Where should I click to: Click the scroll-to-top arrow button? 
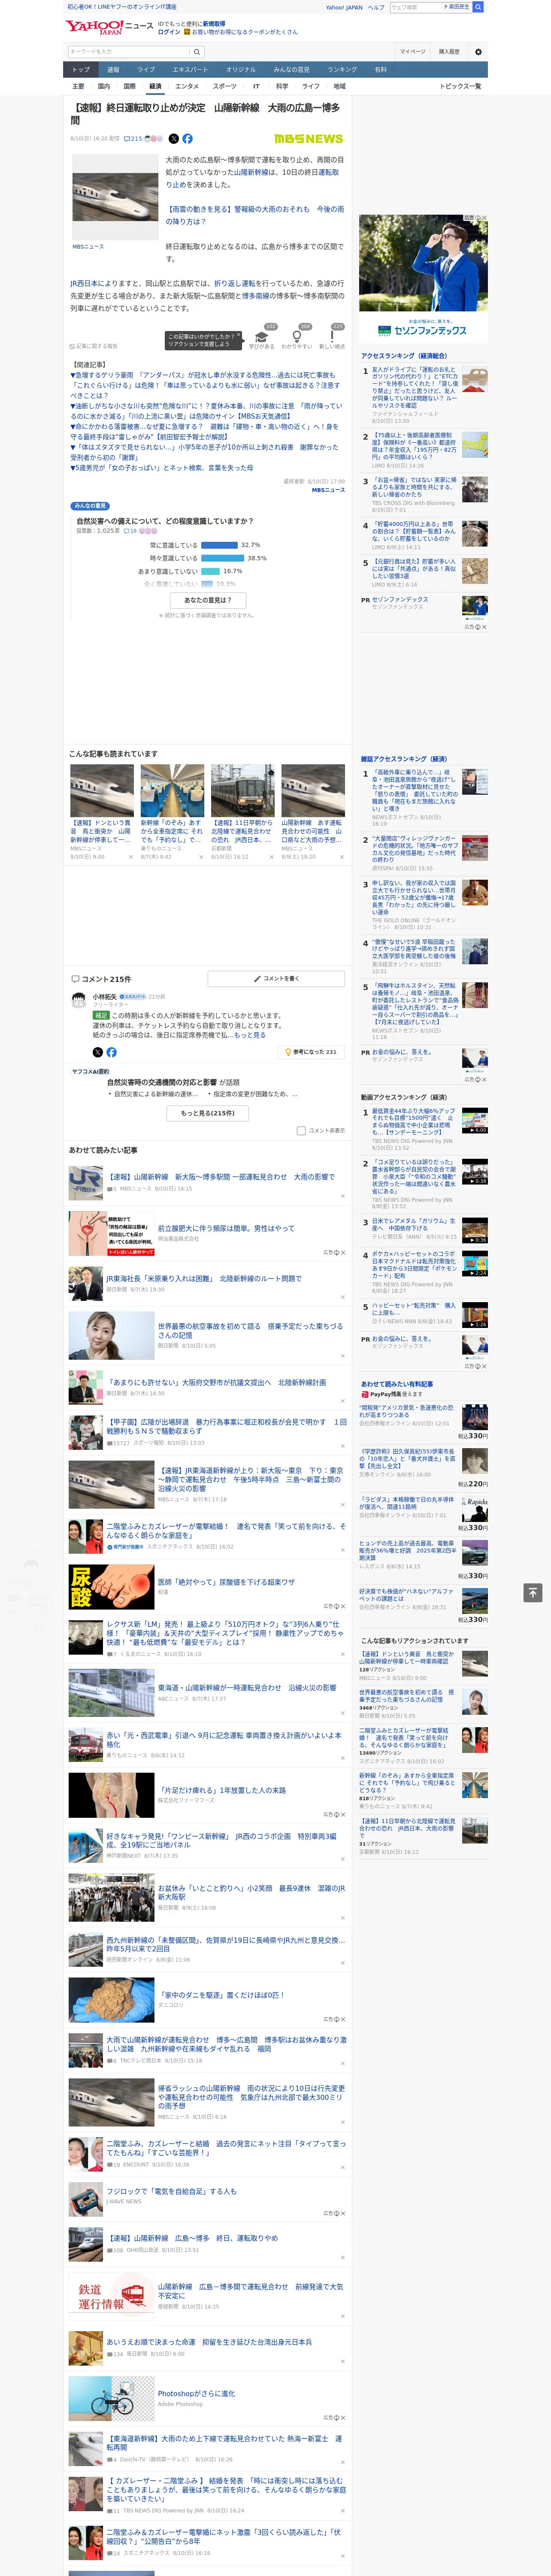(x=533, y=1592)
